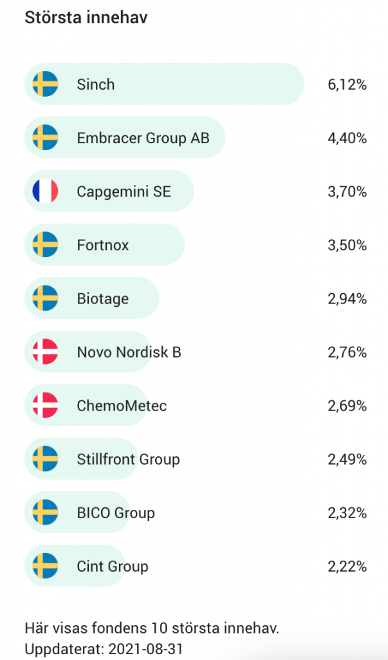Select the Embracer Group AB holding name
This screenshot has height=660, width=388.
(x=143, y=138)
